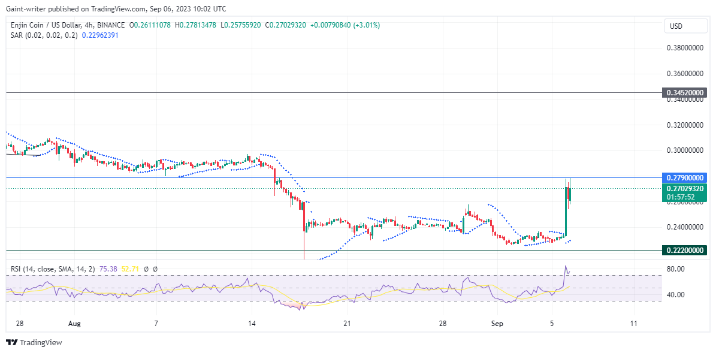Click the 21 date on time axis
This screenshot has width=716, height=353.
pos(348,324)
